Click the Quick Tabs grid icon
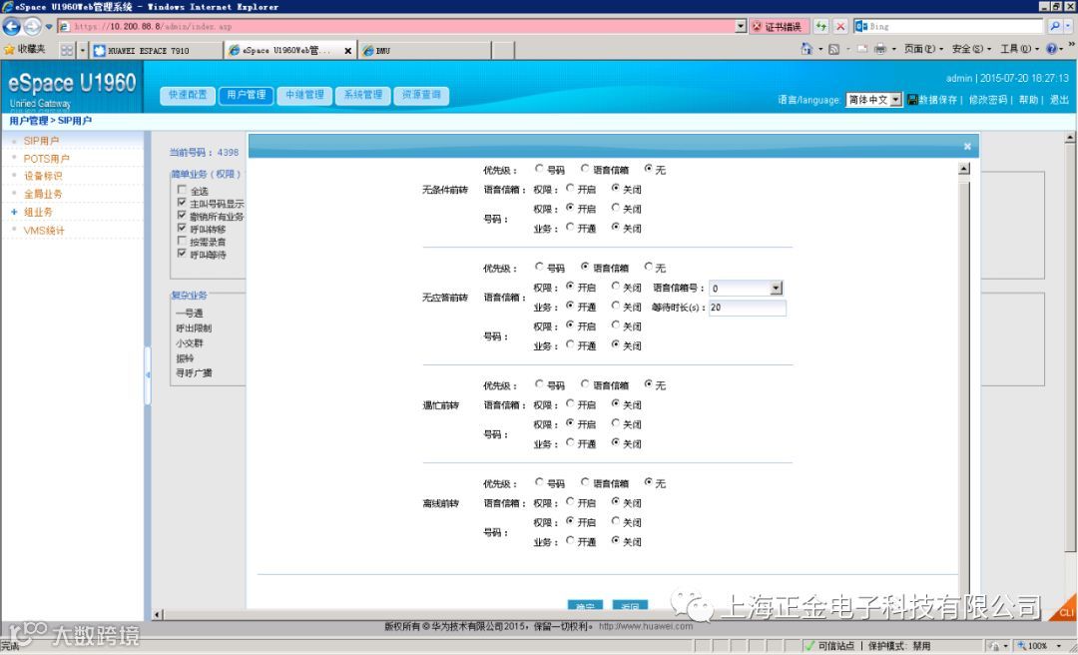Screen dimensions: 1078x655 click(67, 50)
